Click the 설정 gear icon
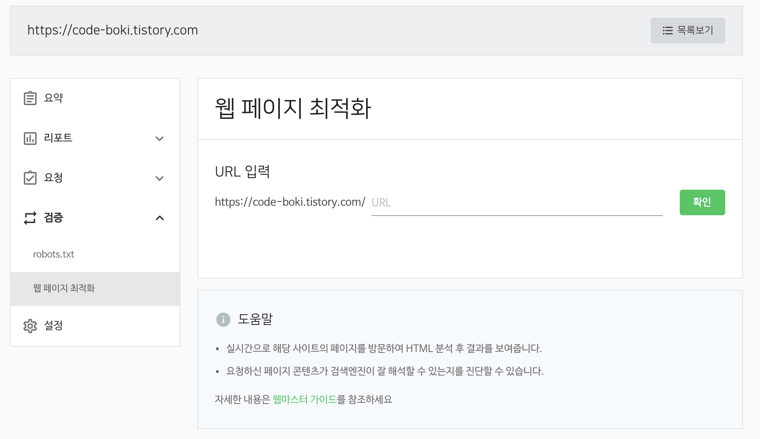This screenshot has height=439, width=760. (30, 326)
